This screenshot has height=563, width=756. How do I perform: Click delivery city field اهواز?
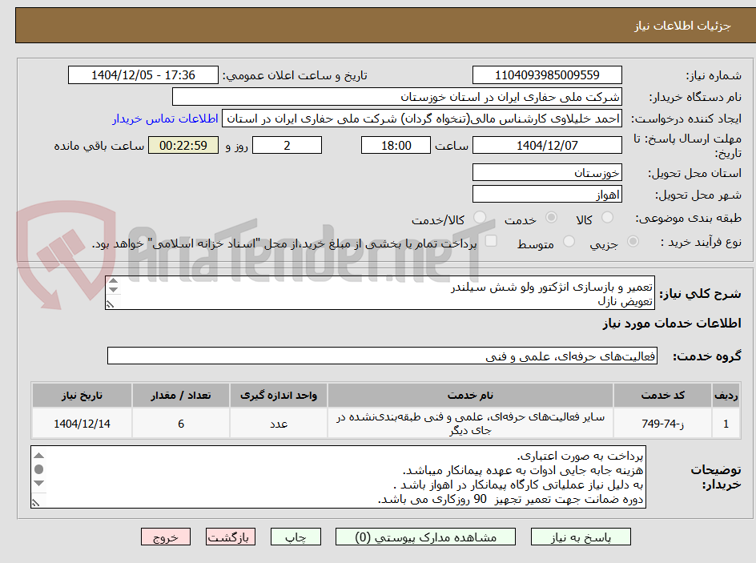[x=547, y=195]
